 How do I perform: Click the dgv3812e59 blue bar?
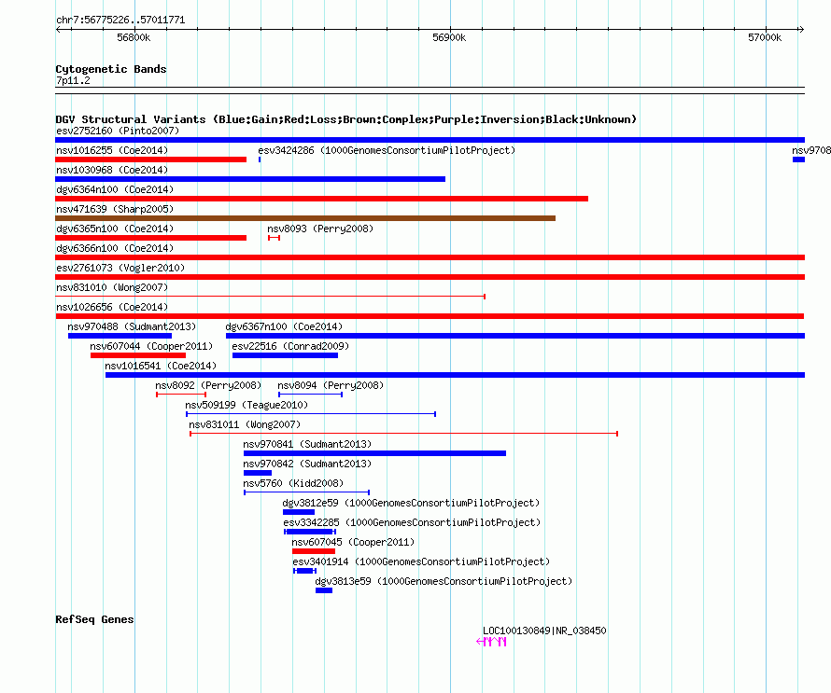pos(299,512)
